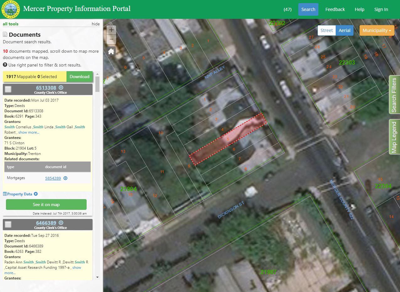400x292 pixels.
Task: Click the all tools link
Action: point(11,24)
